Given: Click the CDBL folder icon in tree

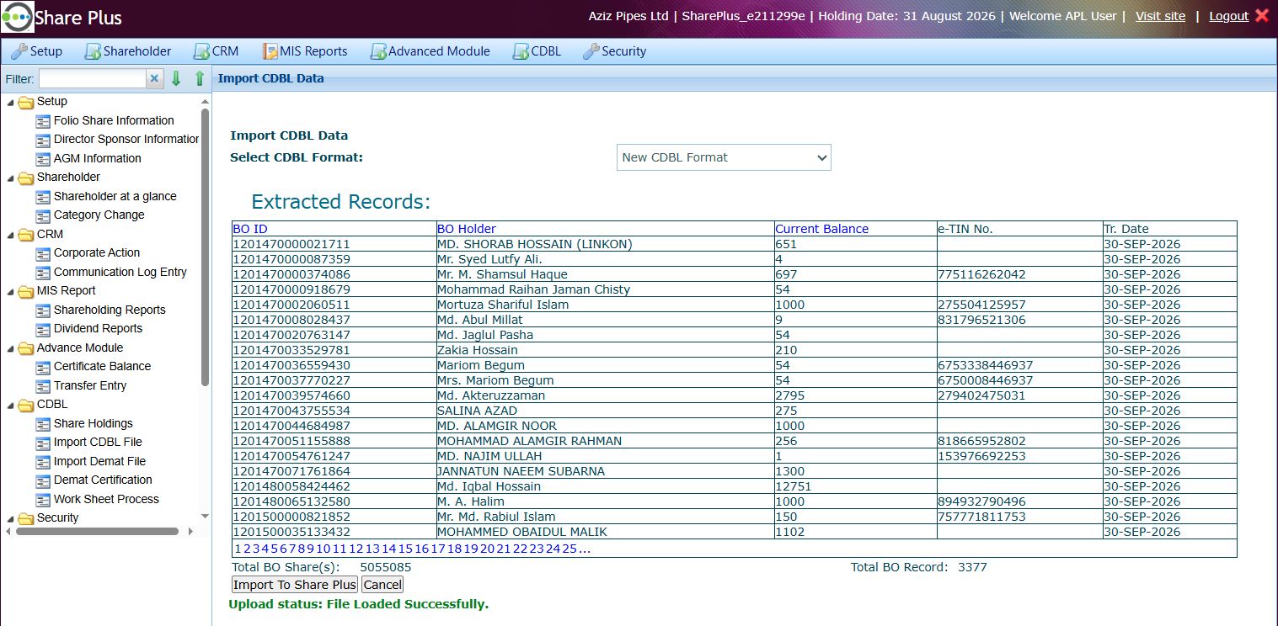Looking at the screenshot, I should [26, 405].
